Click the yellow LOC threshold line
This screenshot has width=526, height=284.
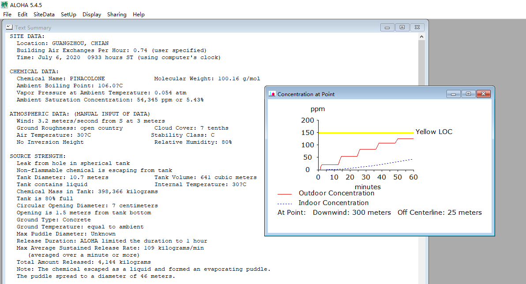coord(366,133)
